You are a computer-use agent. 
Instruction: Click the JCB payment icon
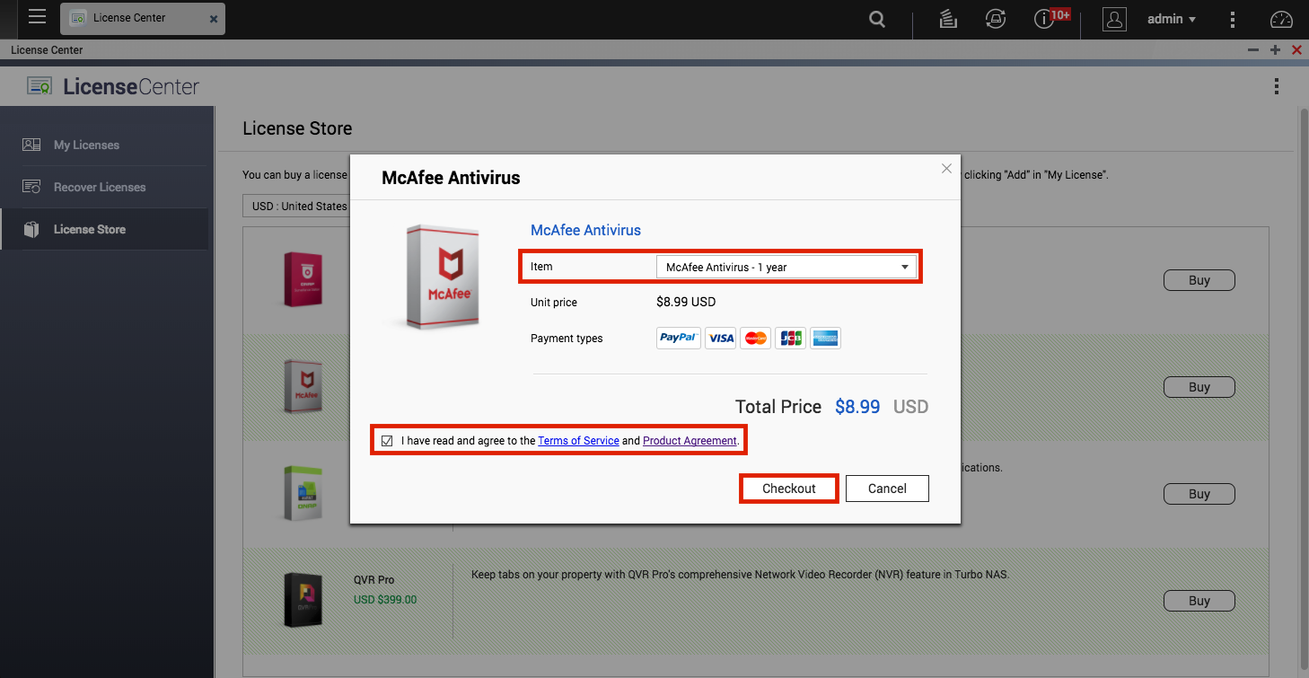(x=790, y=339)
